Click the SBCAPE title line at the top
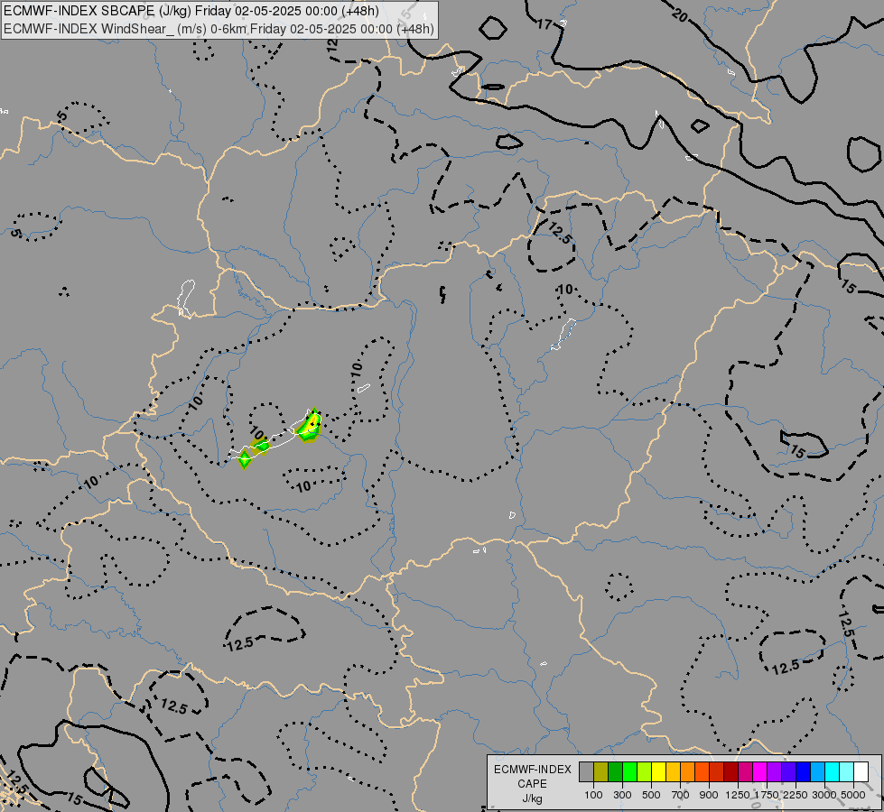The image size is (884, 812). [191, 11]
